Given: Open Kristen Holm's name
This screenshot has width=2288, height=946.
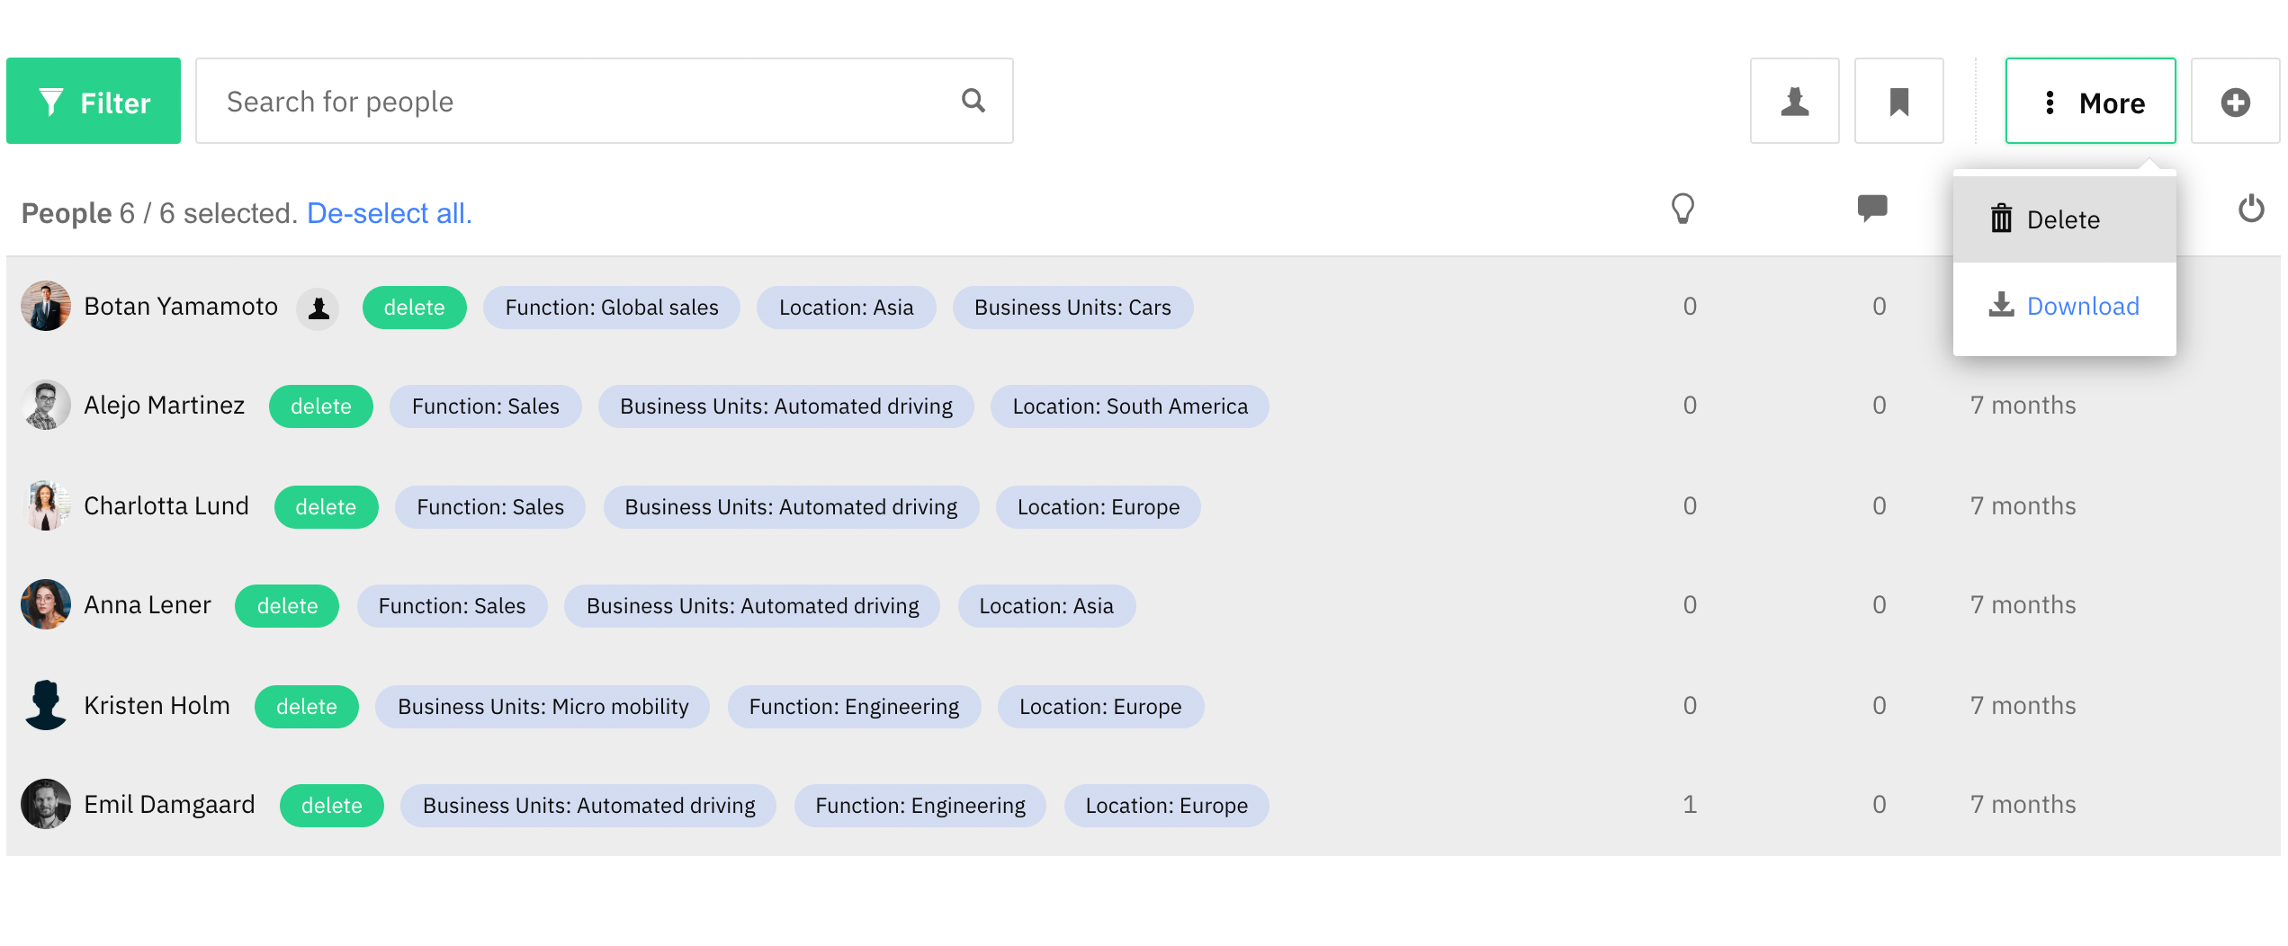Looking at the screenshot, I should pos(157,706).
